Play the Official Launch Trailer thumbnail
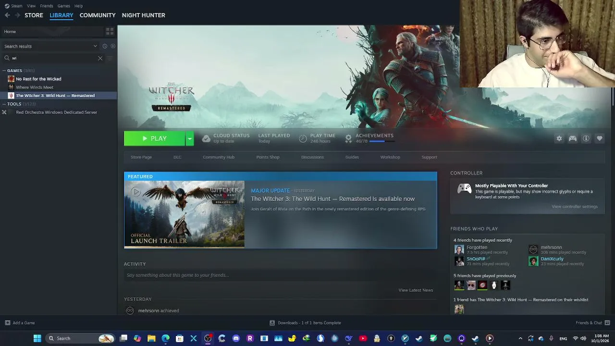 coord(184,214)
